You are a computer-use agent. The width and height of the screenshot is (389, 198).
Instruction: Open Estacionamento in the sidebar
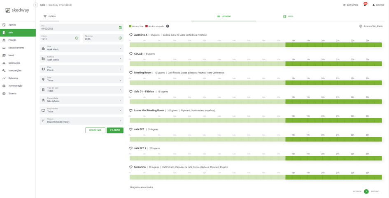[x=16, y=48]
